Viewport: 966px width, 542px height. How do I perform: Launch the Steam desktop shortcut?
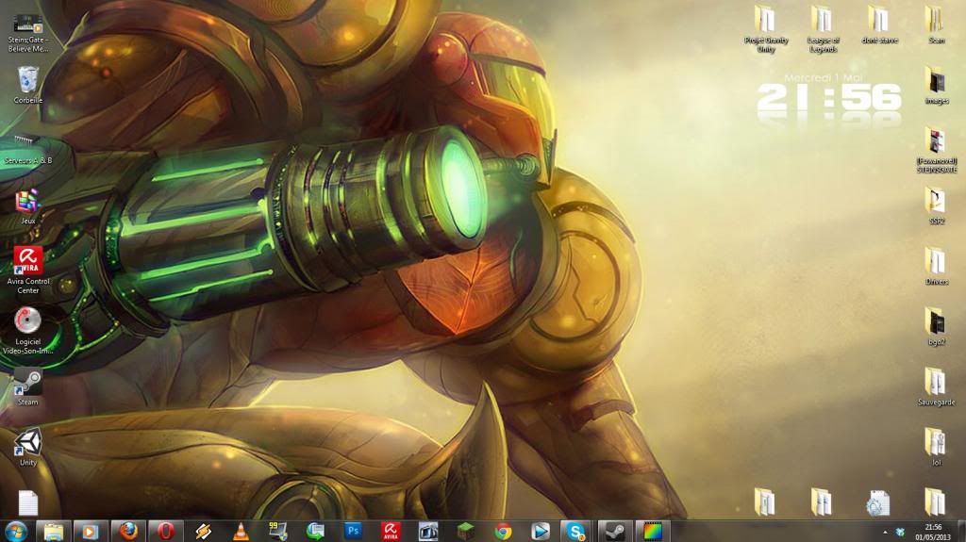[27, 386]
